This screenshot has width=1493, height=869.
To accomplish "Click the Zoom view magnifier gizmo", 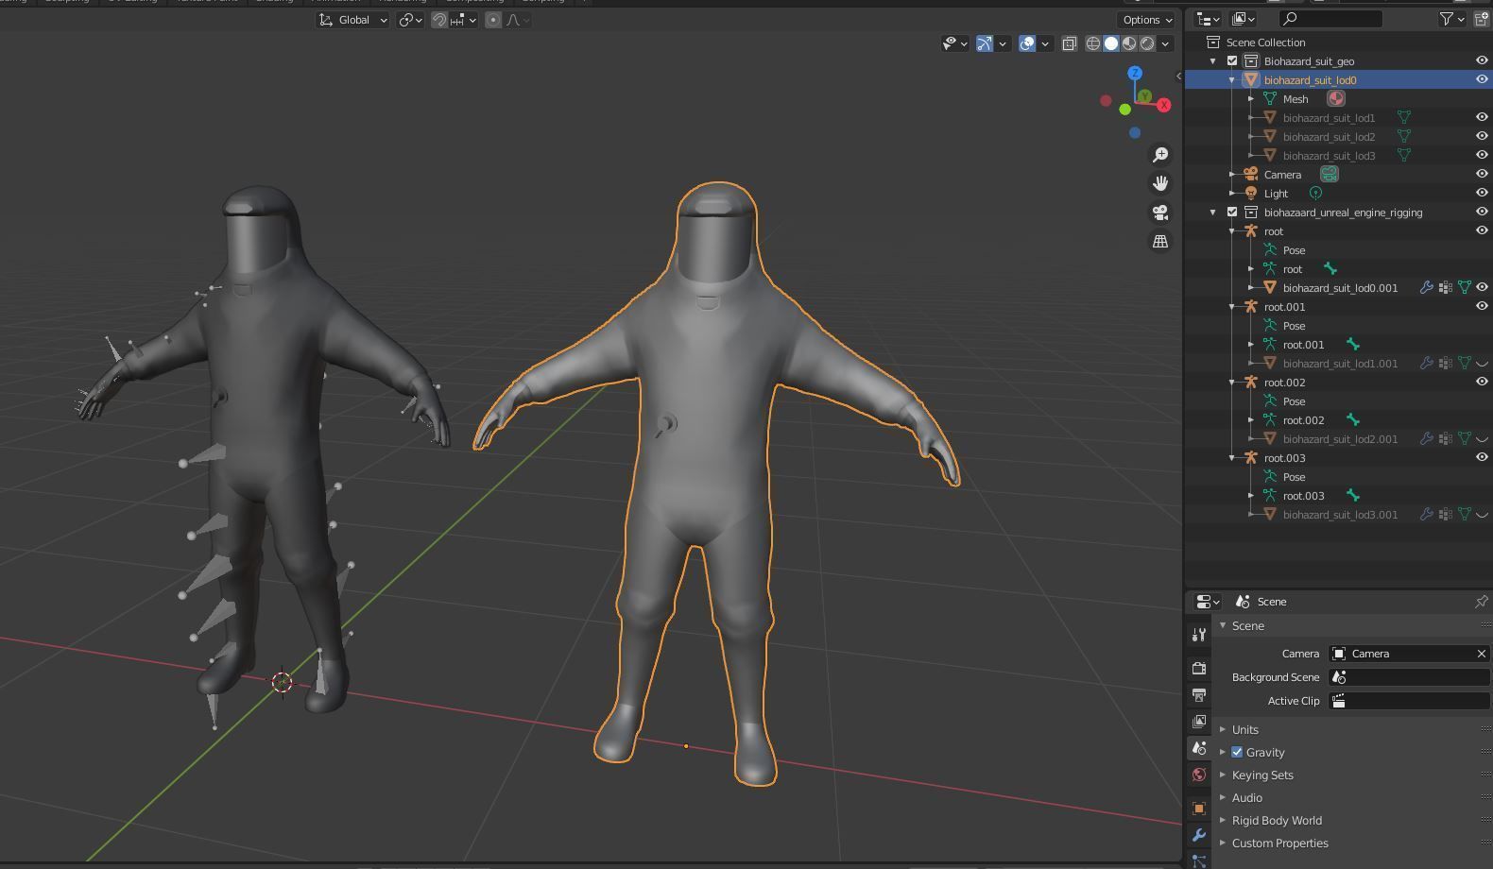I will pyautogui.click(x=1160, y=155).
